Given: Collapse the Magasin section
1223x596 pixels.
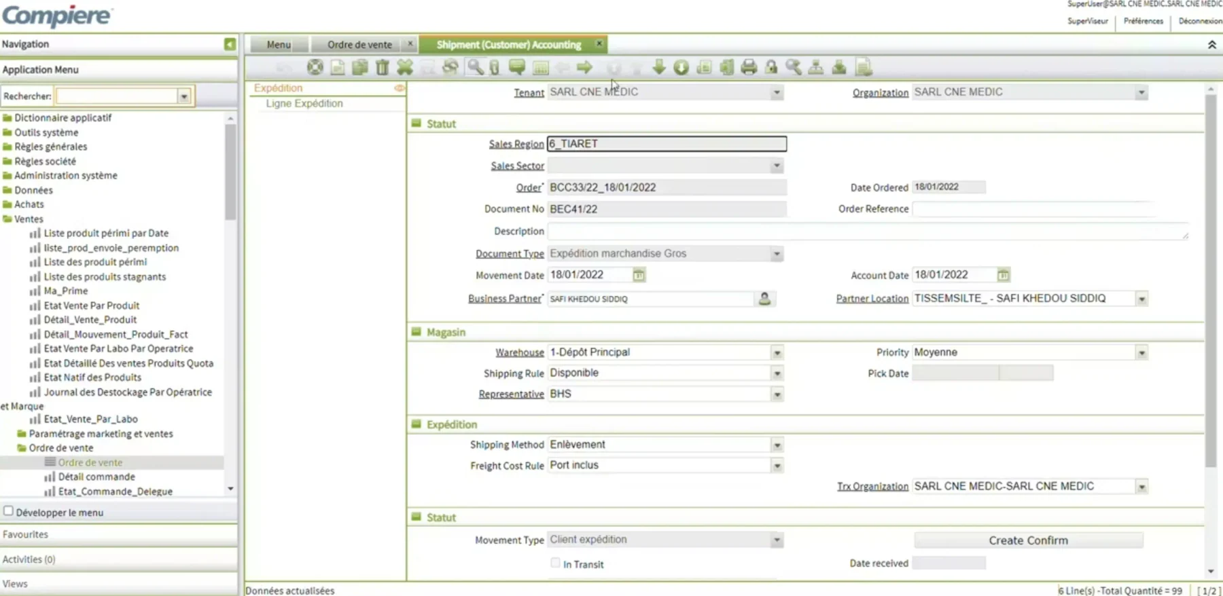Looking at the screenshot, I should coord(416,332).
